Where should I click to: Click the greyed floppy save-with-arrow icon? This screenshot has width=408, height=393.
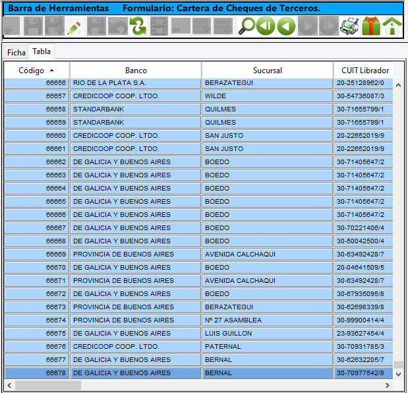(x=55, y=26)
